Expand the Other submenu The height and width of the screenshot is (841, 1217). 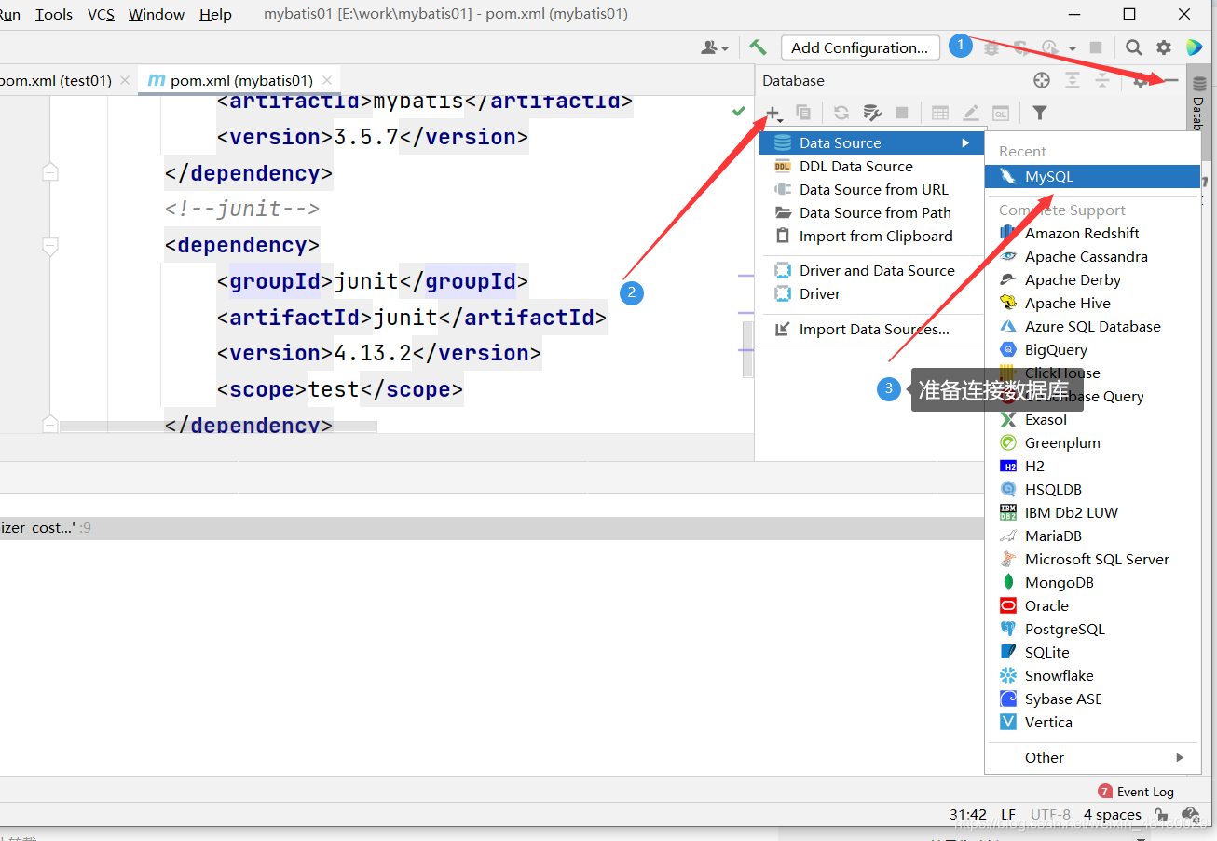[1092, 757]
